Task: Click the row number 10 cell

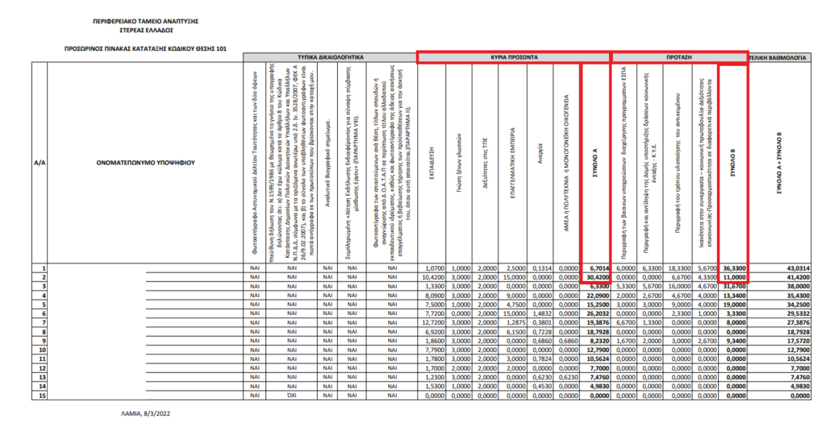Action: coord(40,350)
